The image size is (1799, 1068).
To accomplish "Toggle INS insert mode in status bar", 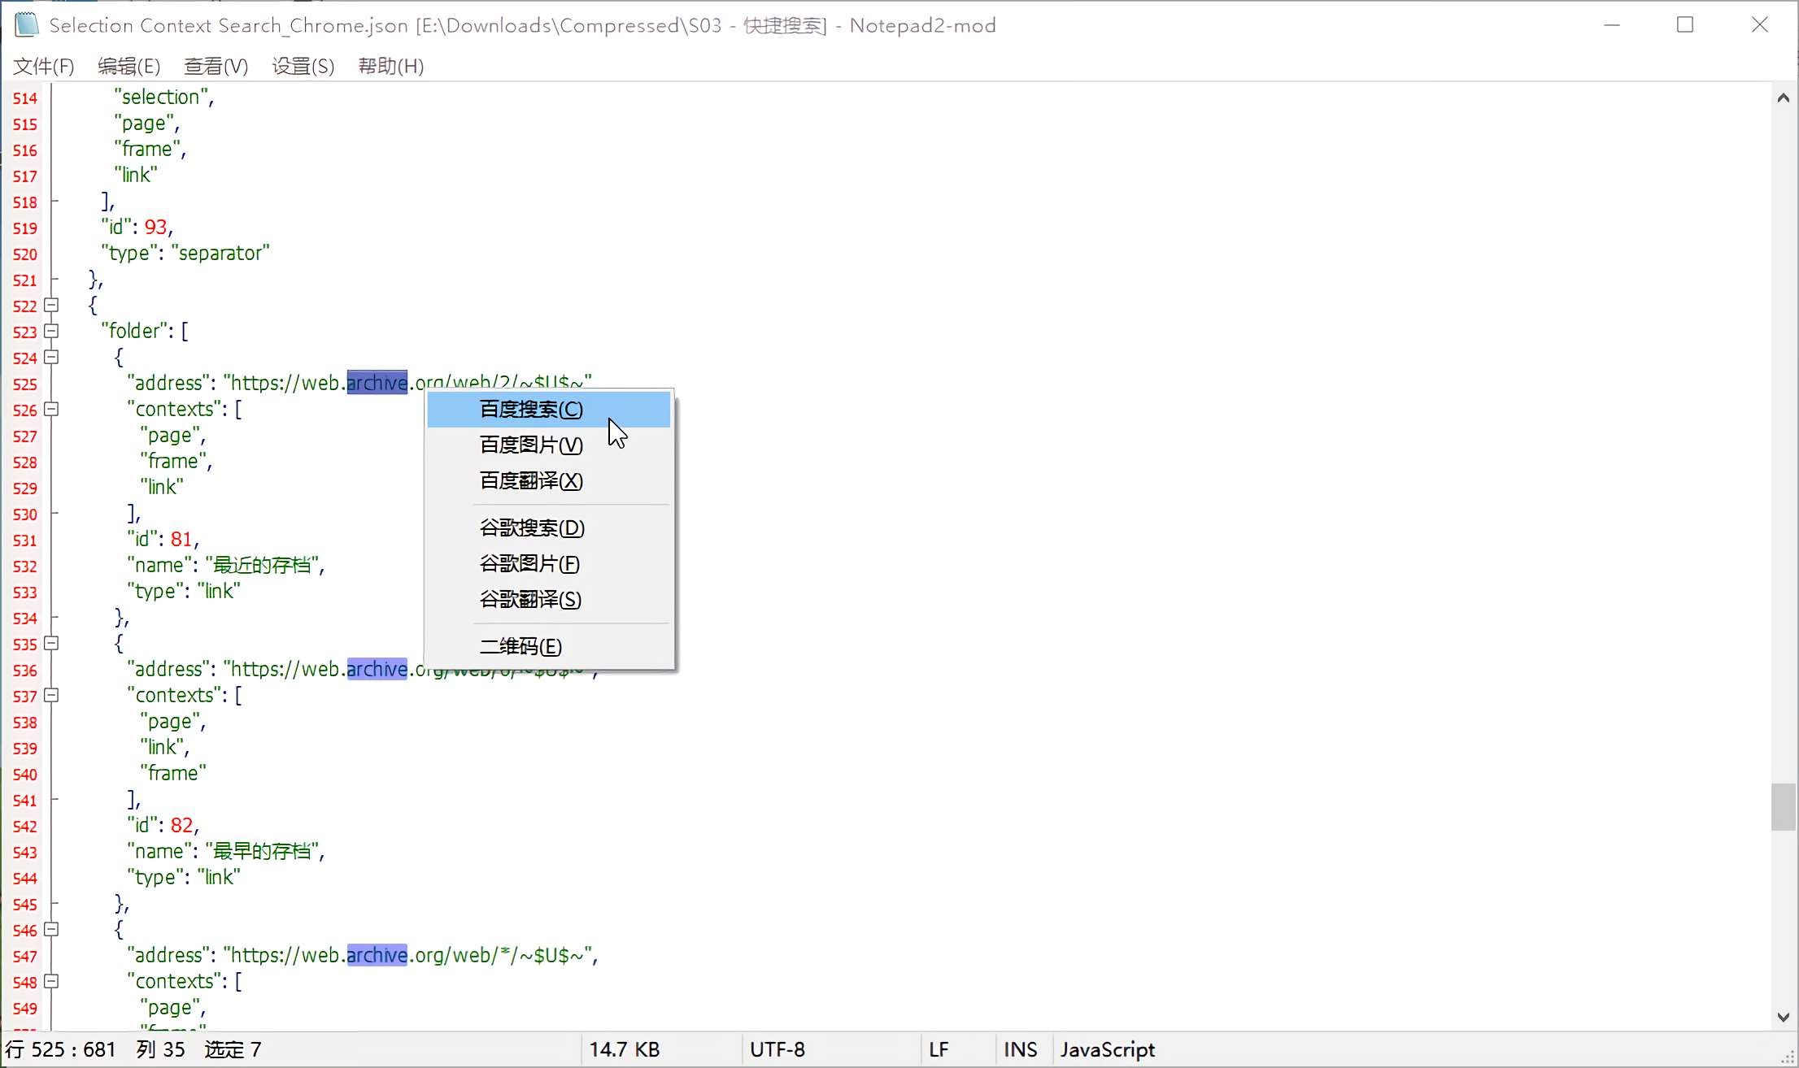I will (x=1020, y=1049).
